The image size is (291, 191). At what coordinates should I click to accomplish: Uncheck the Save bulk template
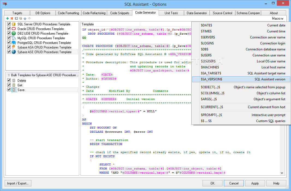[9, 89]
